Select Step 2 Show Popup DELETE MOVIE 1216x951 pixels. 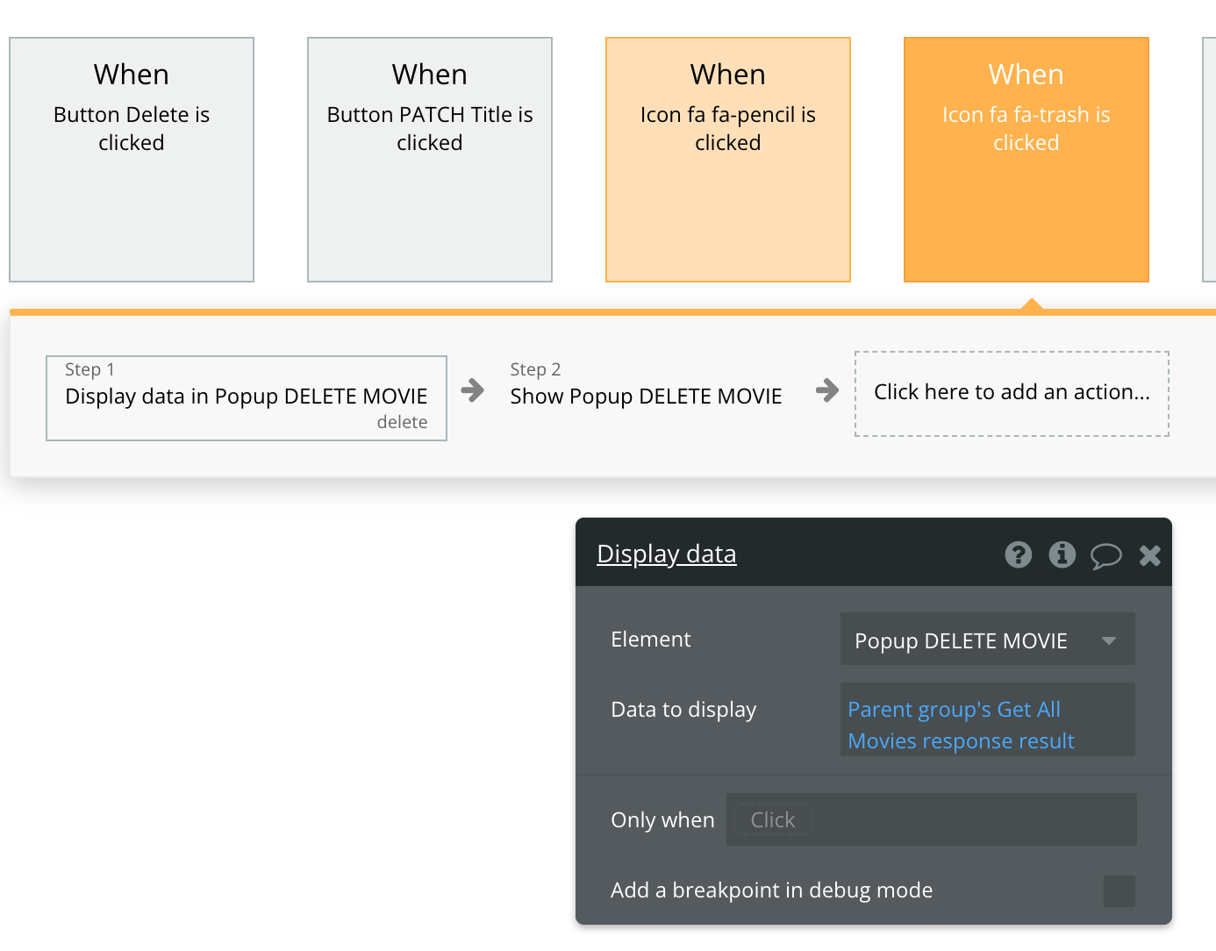click(x=646, y=396)
